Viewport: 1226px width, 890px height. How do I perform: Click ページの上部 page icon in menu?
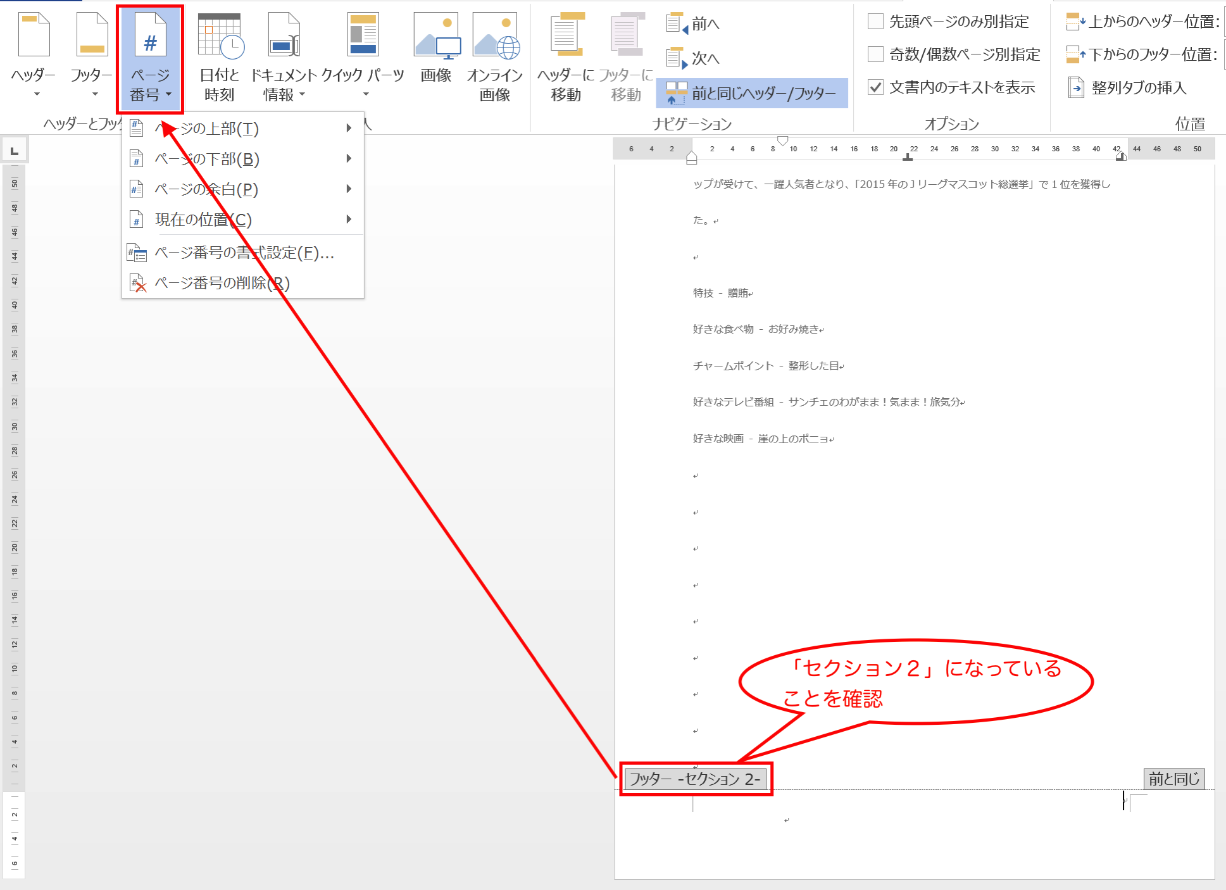tap(136, 128)
